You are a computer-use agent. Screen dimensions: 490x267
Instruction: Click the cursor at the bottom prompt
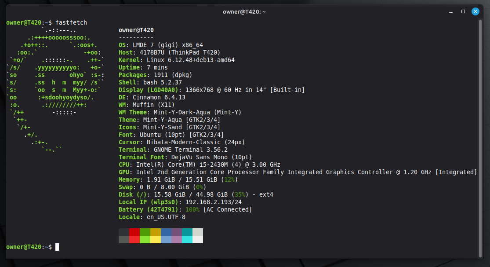(57, 247)
